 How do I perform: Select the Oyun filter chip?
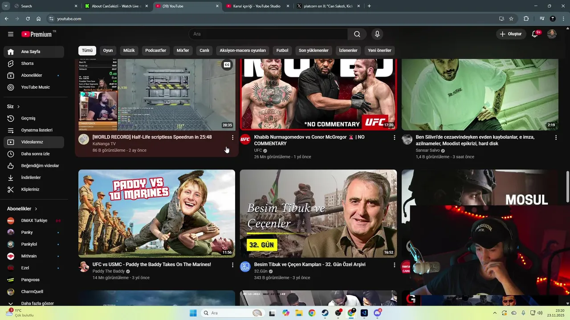pos(108,50)
